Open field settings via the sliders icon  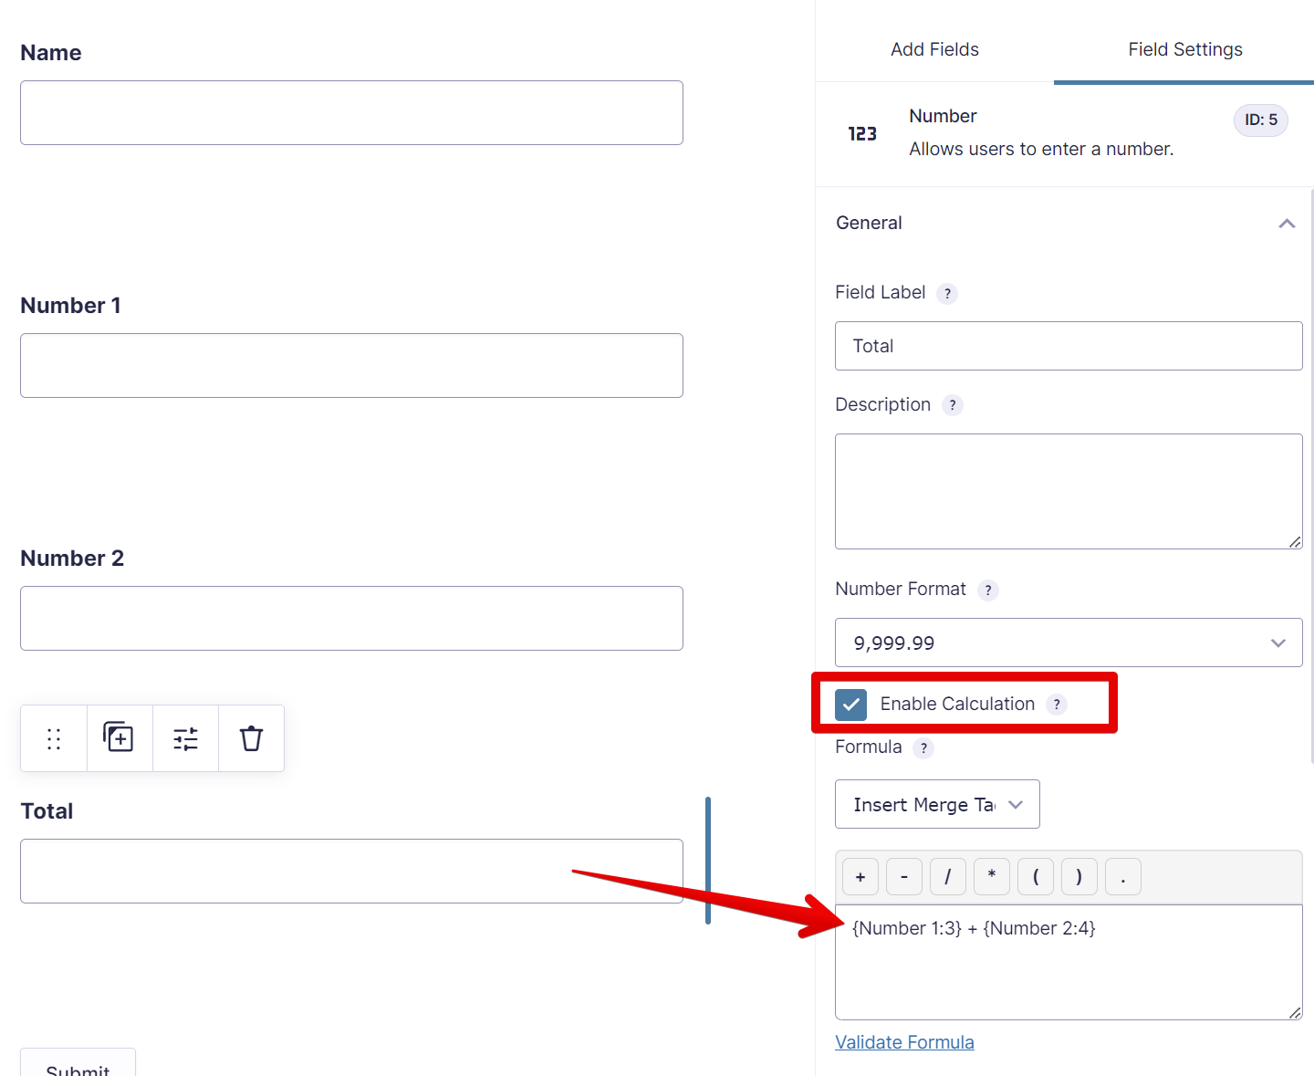point(185,738)
